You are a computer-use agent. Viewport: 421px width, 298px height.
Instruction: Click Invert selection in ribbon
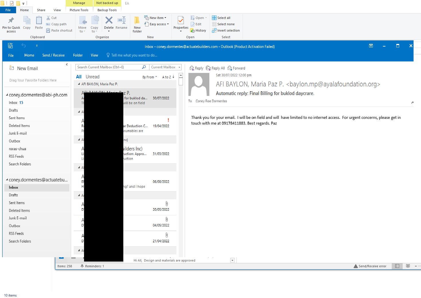coord(226,30)
